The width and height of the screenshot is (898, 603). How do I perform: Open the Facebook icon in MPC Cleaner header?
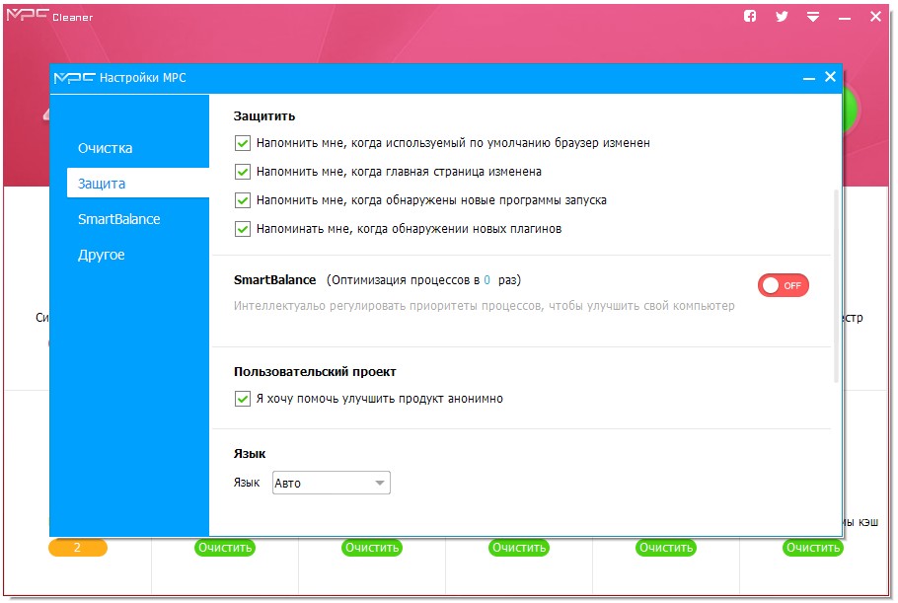(750, 16)
